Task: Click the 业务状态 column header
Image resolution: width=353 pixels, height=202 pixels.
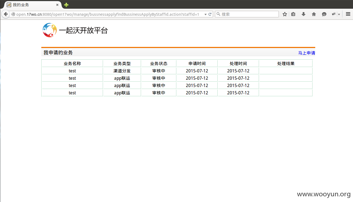Action: pos(159,63)
